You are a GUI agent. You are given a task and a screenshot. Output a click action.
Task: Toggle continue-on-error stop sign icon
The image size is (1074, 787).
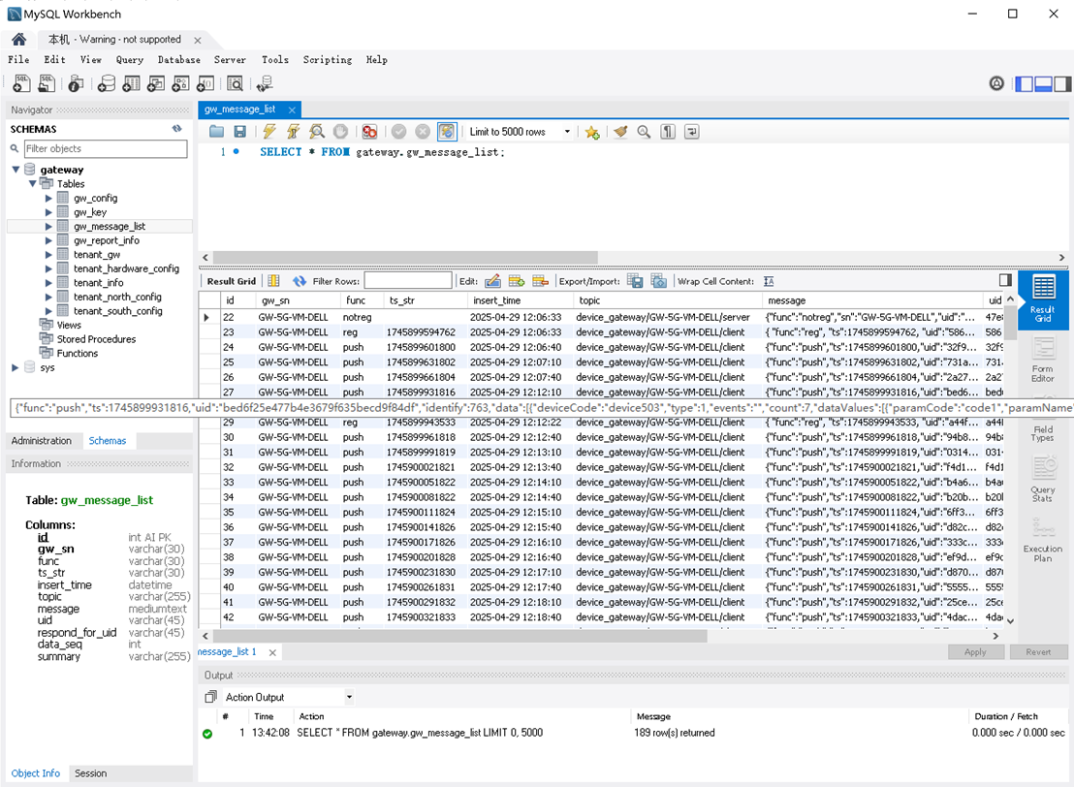click(370, 132)
